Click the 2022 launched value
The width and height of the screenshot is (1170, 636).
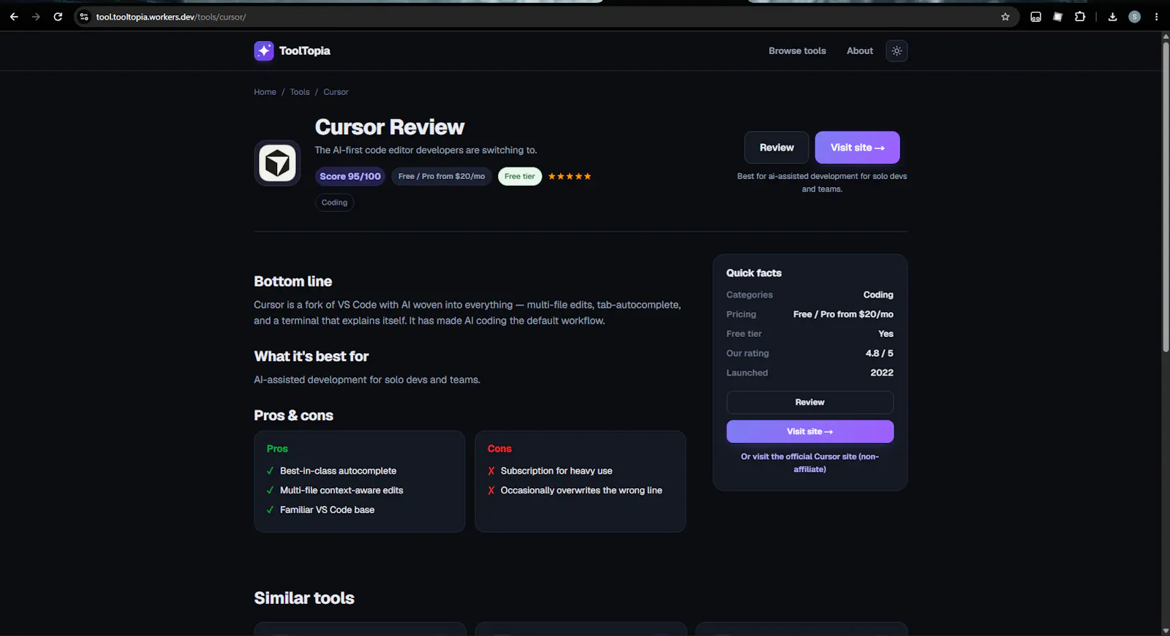[882, 373]
